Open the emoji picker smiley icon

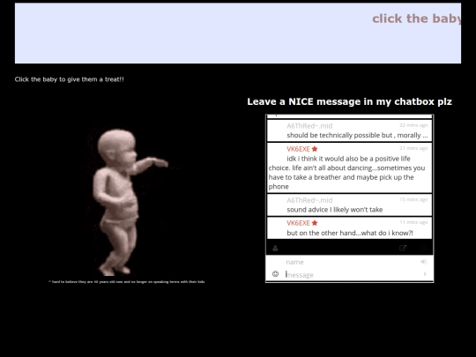(275, 274)
